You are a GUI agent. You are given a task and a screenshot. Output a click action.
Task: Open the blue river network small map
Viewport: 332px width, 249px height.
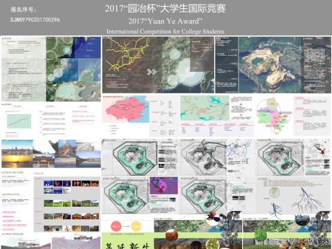coord(239,148)
